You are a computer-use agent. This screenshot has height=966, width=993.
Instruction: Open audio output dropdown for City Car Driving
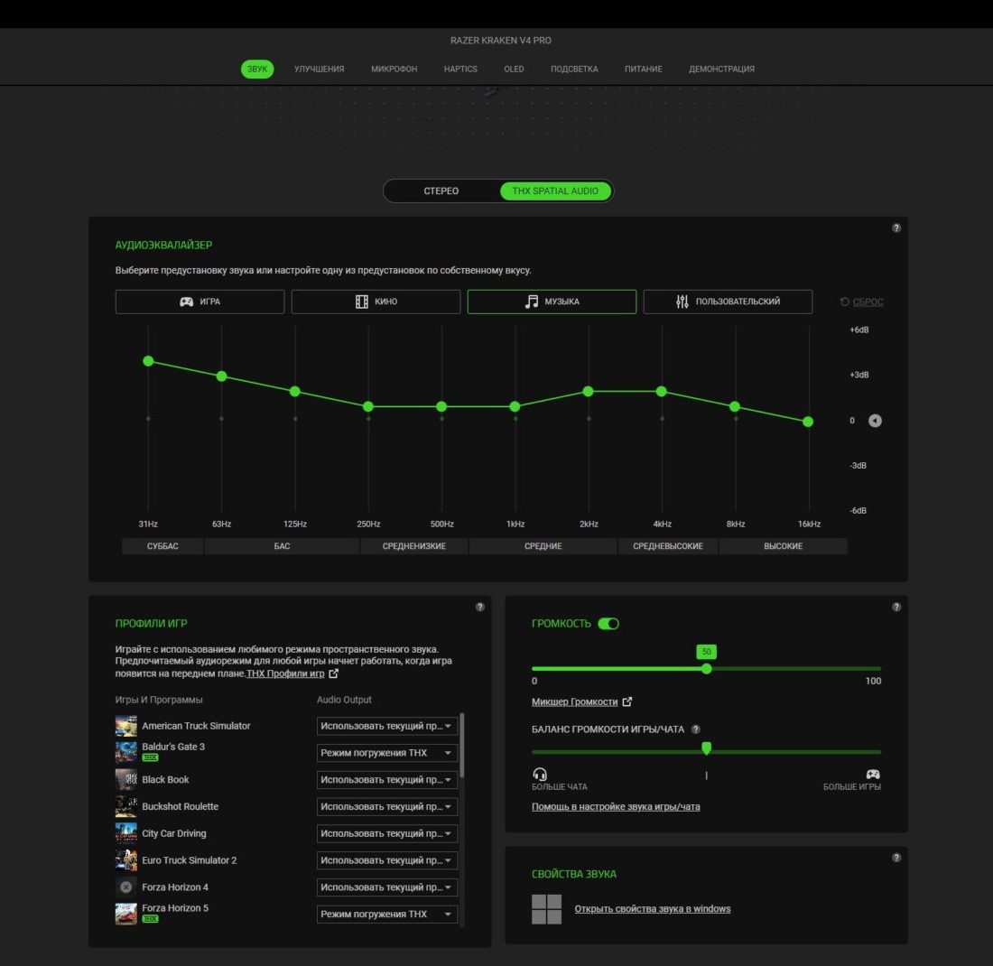pos(387,833)
